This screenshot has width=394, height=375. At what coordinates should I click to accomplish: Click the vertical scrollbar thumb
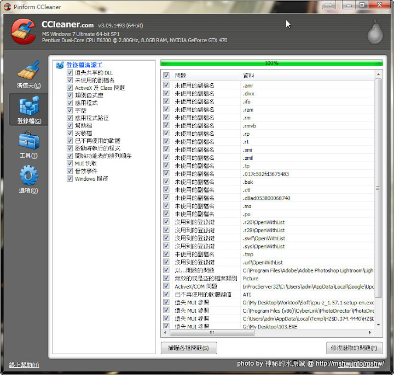coord(378,188)
